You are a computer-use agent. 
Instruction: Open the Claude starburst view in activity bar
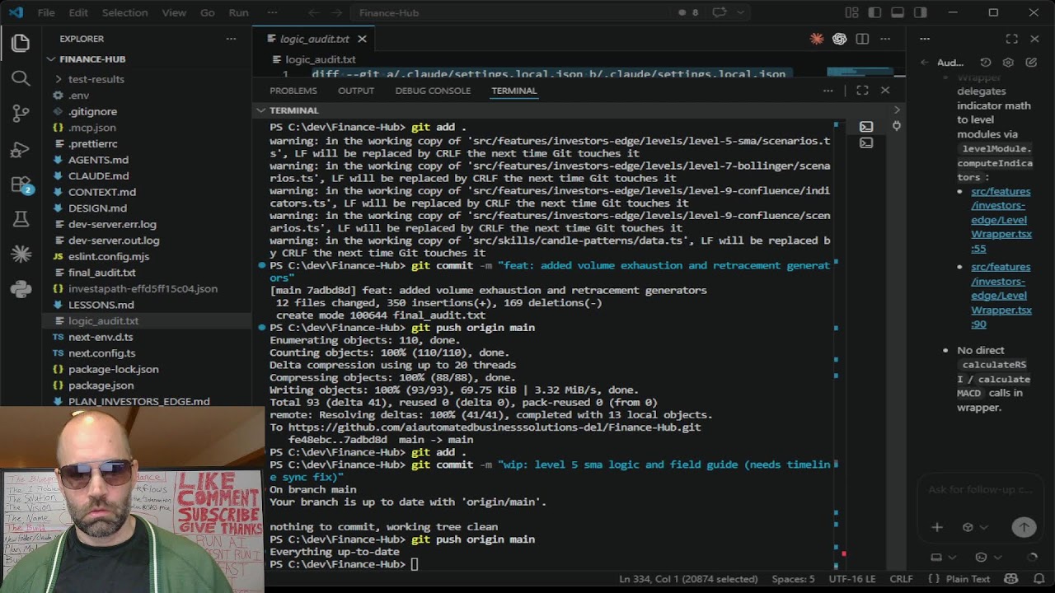tap(21, 254)
